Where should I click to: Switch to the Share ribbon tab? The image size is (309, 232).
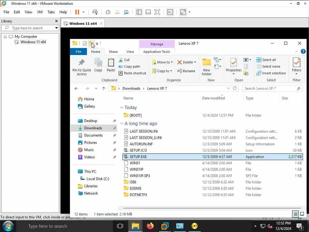point(113,52)
